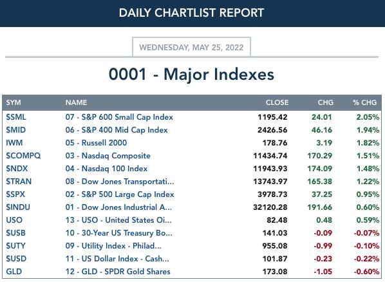Open GLD SPDR Gold Shares link
This screenshot has height=282, width=385.
(x=118, y=272)
